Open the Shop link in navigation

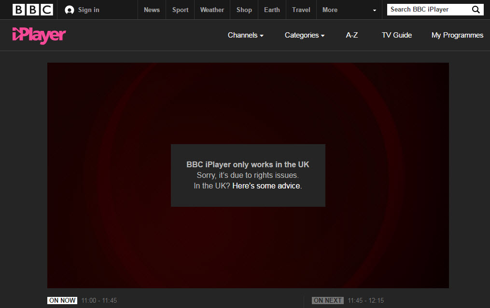(x=244, y=10)
